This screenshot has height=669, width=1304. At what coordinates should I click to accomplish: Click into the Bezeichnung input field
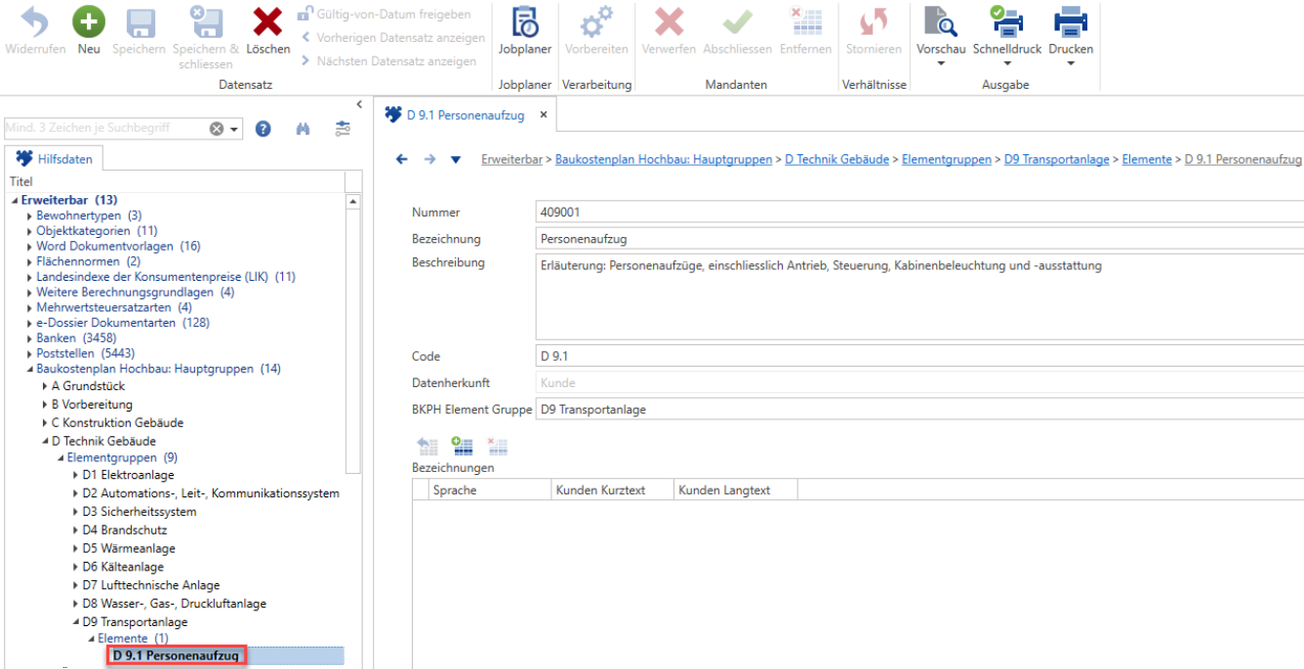tap(919, 238)
